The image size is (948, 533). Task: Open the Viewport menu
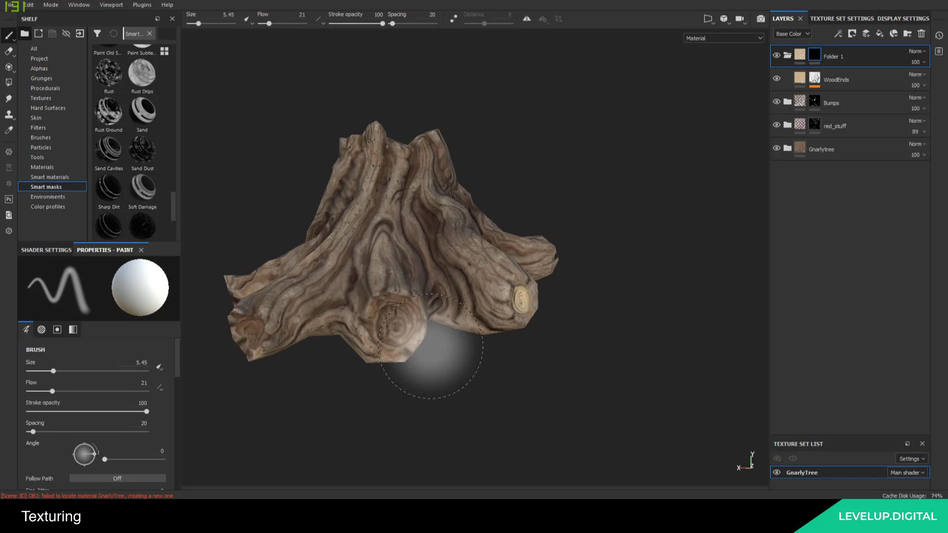pos(111,5)
